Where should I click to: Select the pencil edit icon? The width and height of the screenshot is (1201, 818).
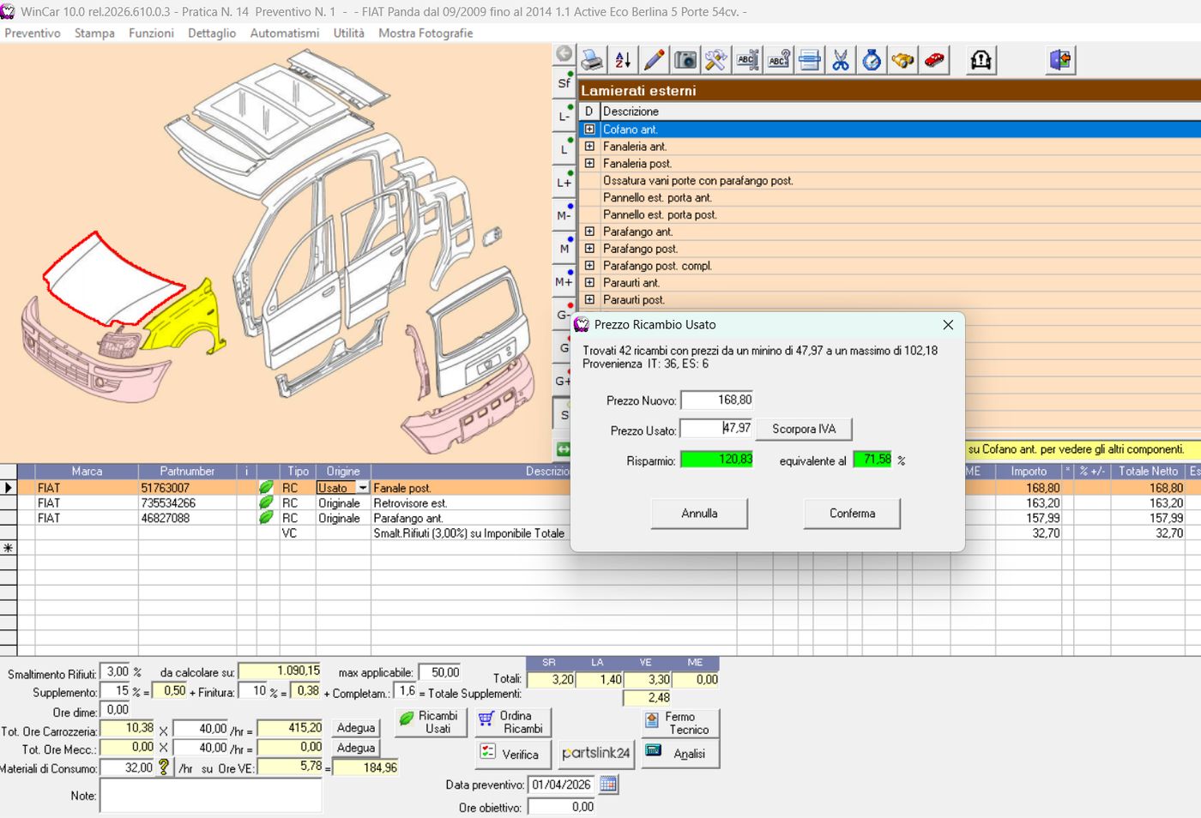654,60
